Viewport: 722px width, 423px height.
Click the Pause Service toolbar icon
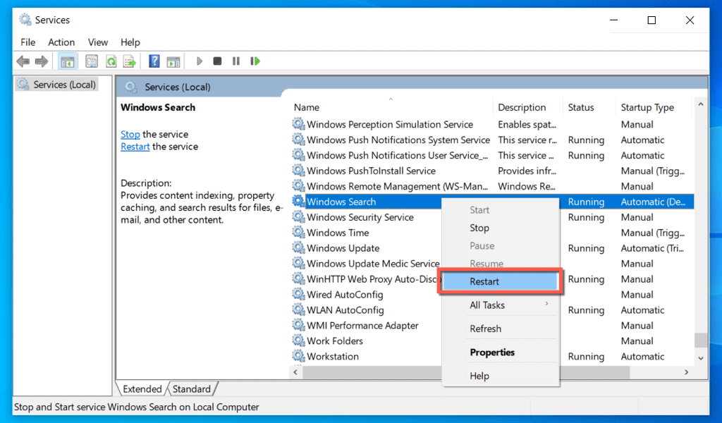[x=236, y=61]
